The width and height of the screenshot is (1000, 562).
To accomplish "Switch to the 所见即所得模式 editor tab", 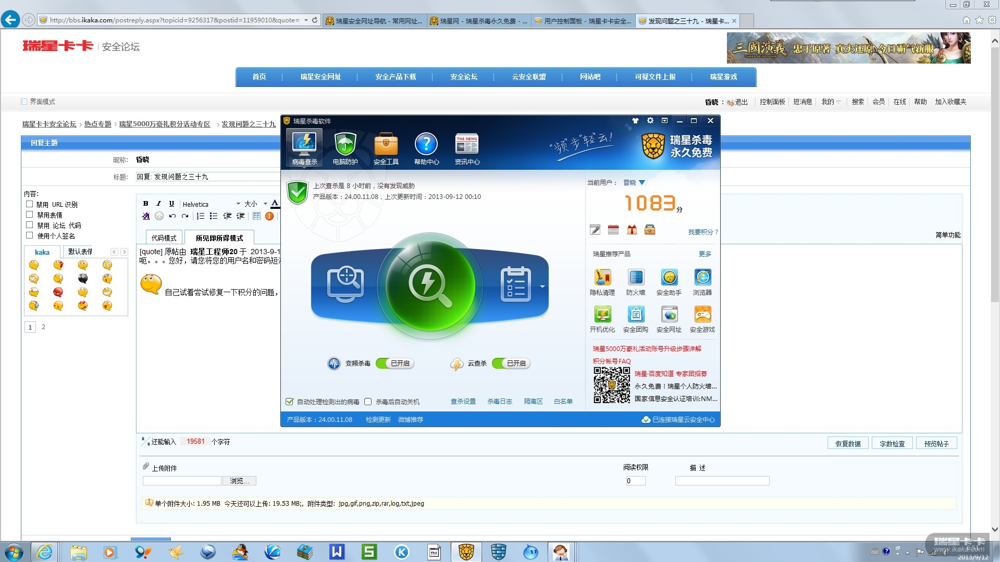I will (219, 238).
